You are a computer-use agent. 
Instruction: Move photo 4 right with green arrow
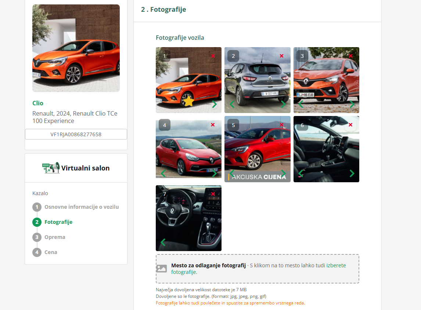click(214, 173)
